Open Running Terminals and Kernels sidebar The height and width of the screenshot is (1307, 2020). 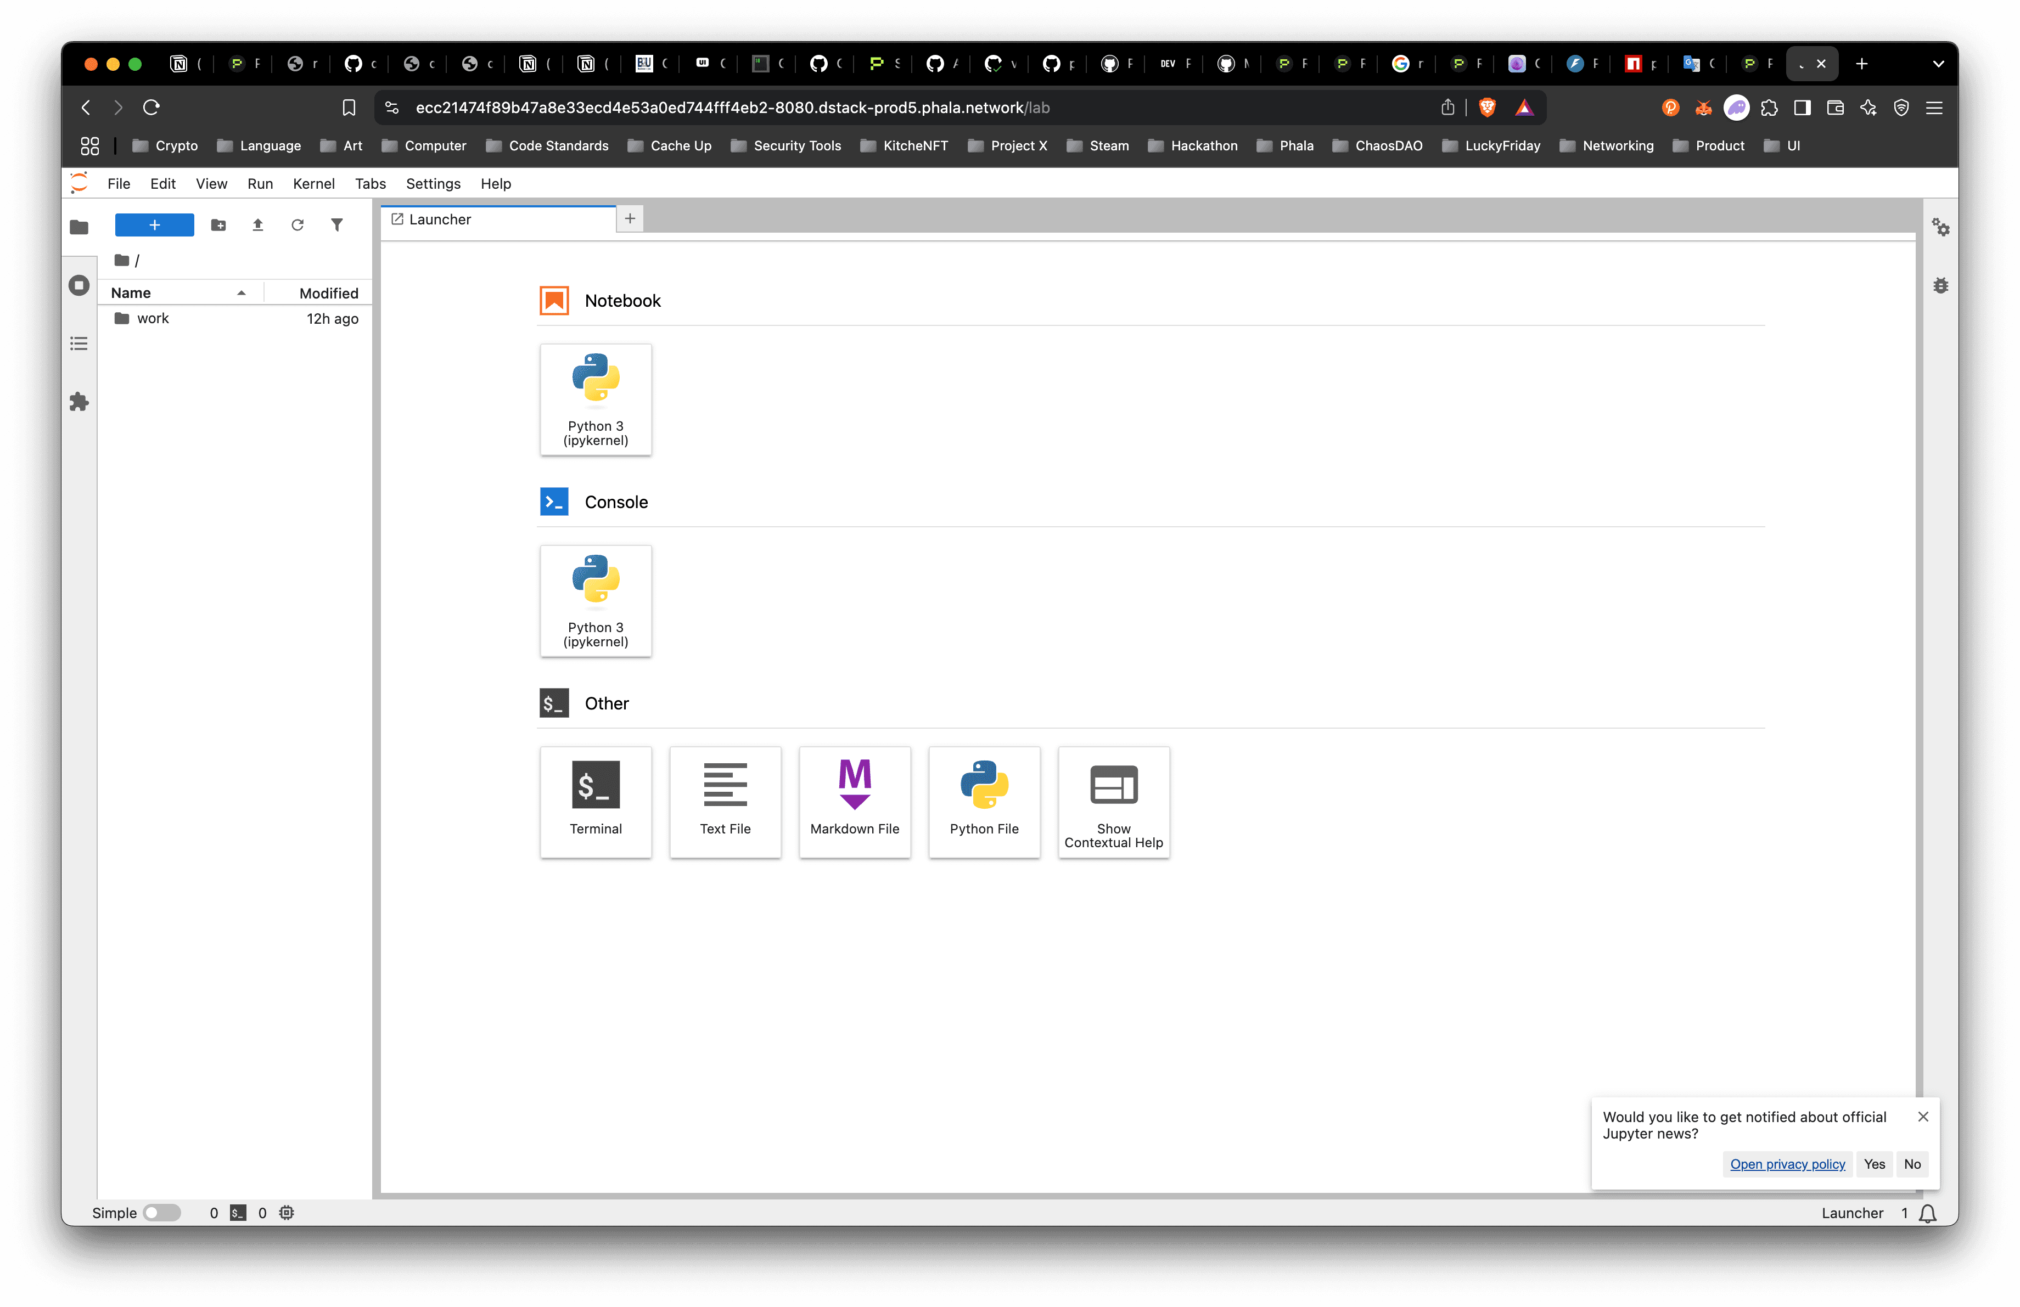(x=79, y=285)
